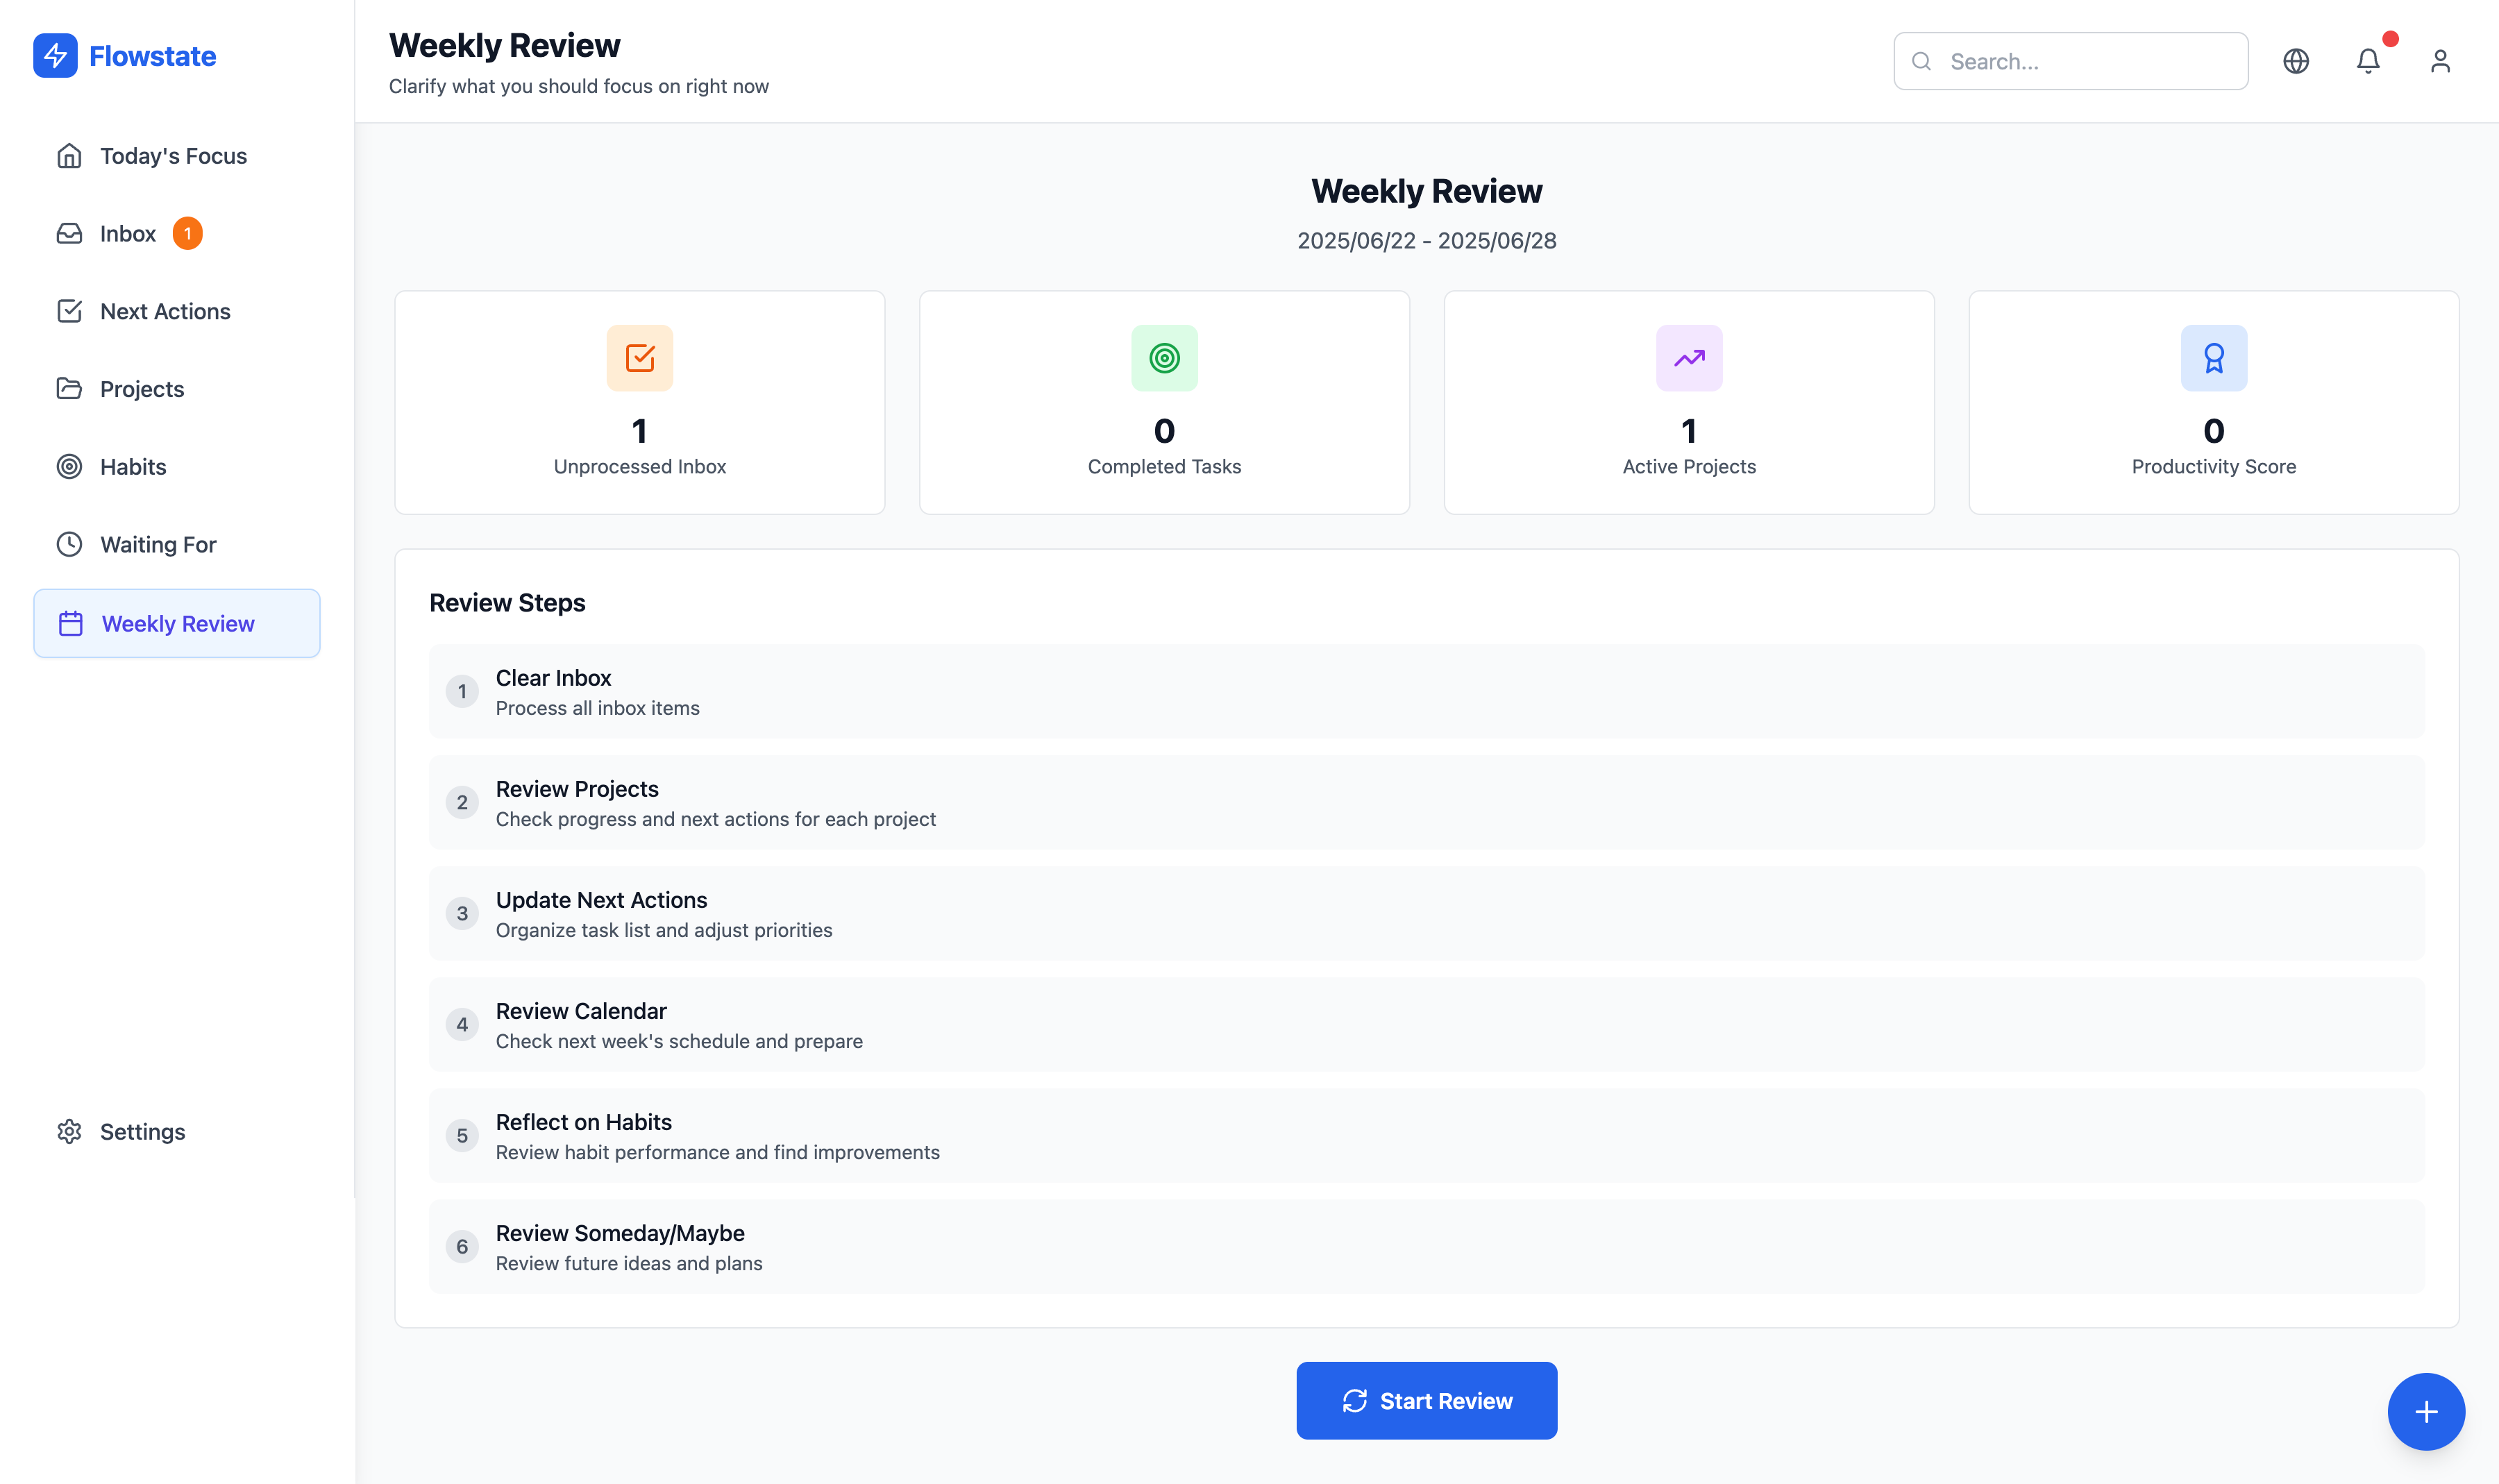This screenshot has height=1484, width=2499.
Task: Focus the Search input field
Action: point(2070,61)
